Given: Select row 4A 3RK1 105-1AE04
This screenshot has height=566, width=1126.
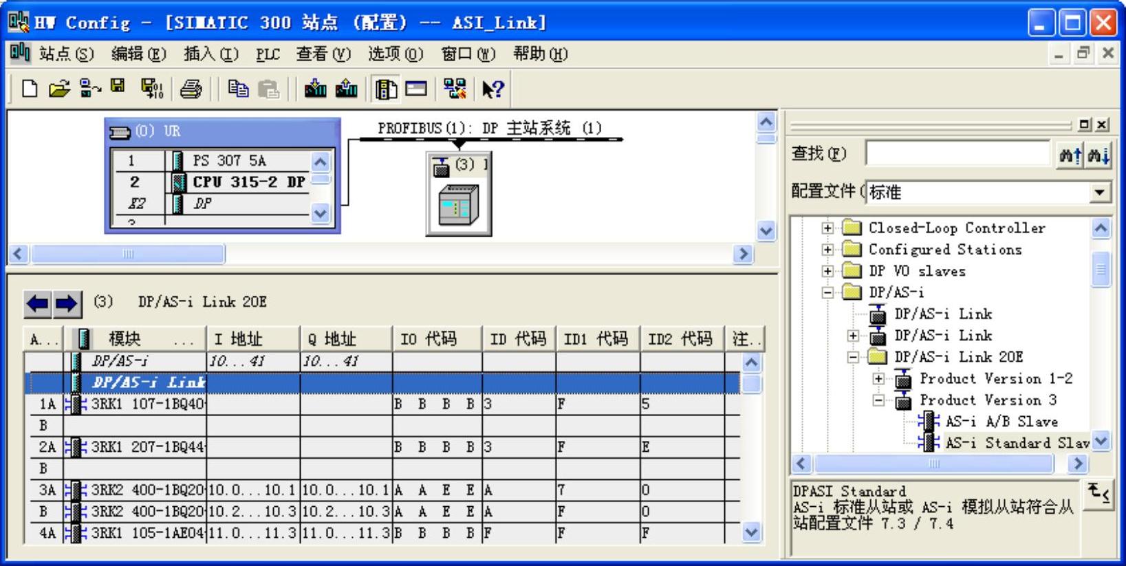Looking at the screenshot, I should (x=382, y=533).
